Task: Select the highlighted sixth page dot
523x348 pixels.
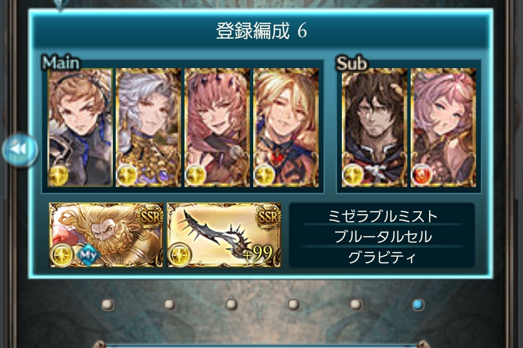Action: [x=418, y=304]
